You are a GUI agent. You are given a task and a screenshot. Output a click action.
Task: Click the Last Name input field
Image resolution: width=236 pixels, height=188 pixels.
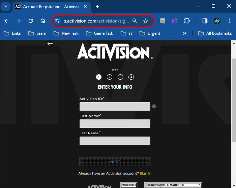pos(115,141)
